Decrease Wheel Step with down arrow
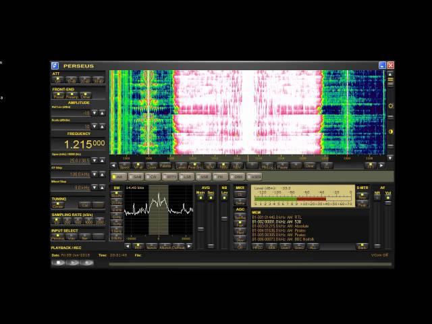Image resolution: width=432 pixels, height=324 pixels. point(94,188)
